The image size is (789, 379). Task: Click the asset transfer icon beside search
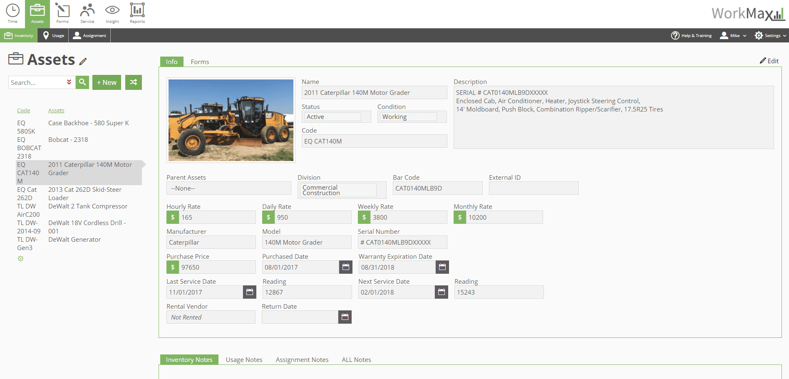[133, 82]
